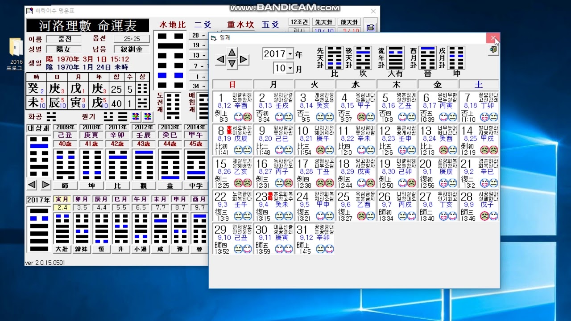Screen dimensions: 571x321
Task: Click the 升 month hexagram button
Action: tap(121, 249)
